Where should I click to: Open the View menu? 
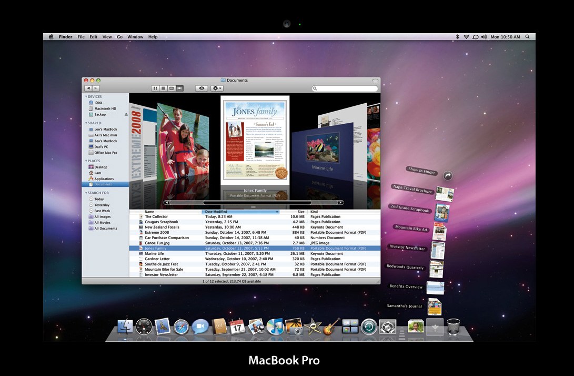click(x=107, y=37)
